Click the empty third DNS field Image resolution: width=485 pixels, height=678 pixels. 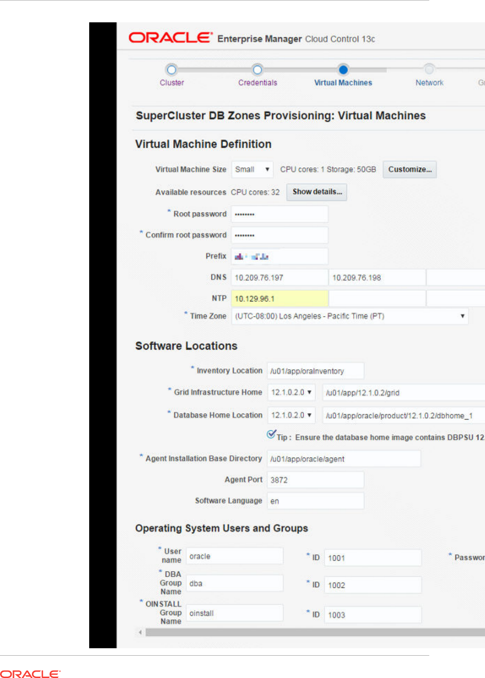pos(456,278)
